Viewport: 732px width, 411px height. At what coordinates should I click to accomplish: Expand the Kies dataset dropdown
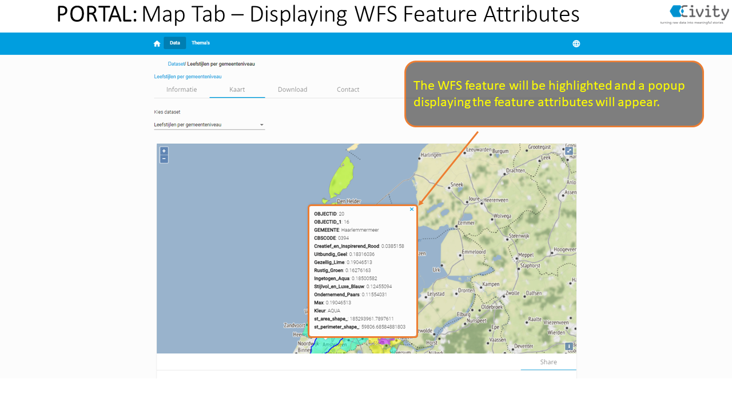click(209, 124)
